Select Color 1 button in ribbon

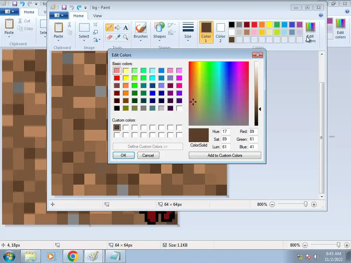[x=206, y=32]
